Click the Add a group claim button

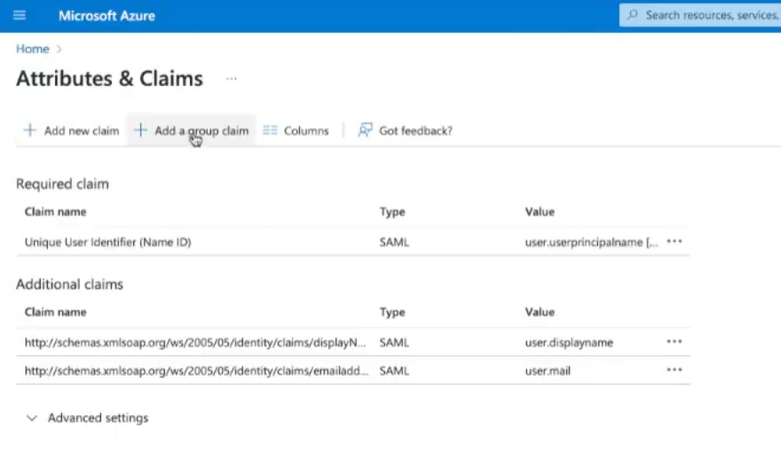191,130
